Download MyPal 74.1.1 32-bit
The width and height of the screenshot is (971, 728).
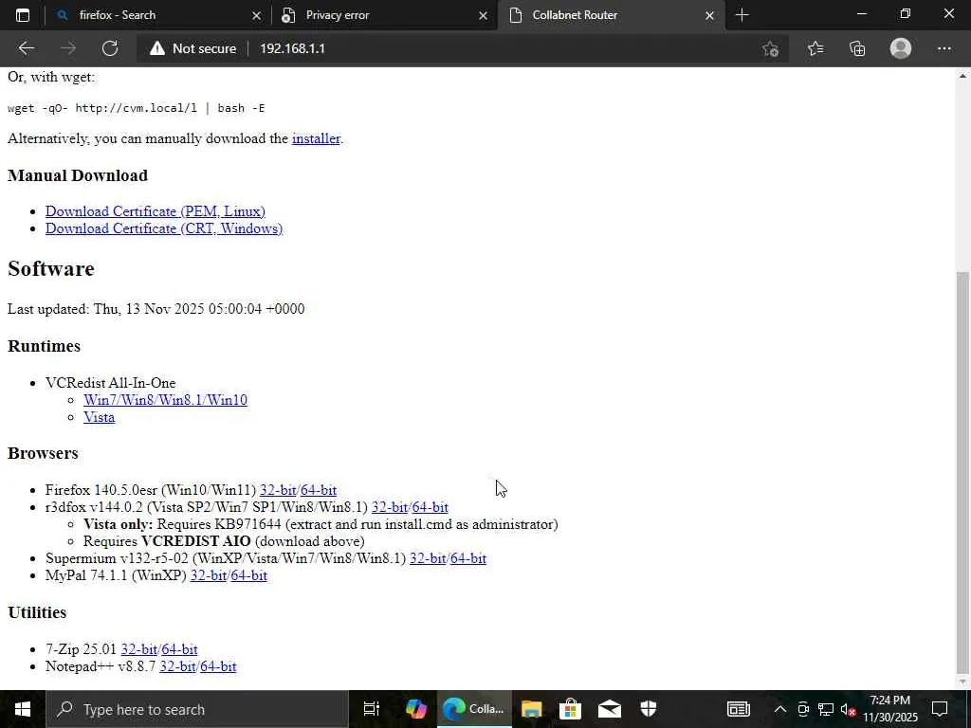[x=208, y=575]
